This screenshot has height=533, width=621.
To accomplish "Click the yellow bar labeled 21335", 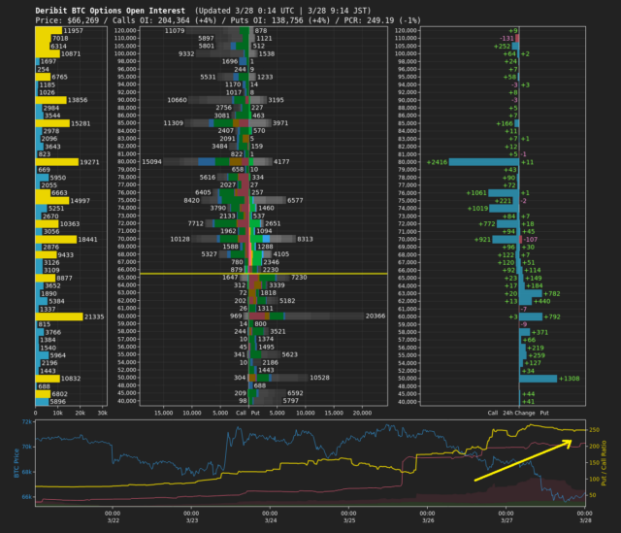I will [x=58, y=316].
